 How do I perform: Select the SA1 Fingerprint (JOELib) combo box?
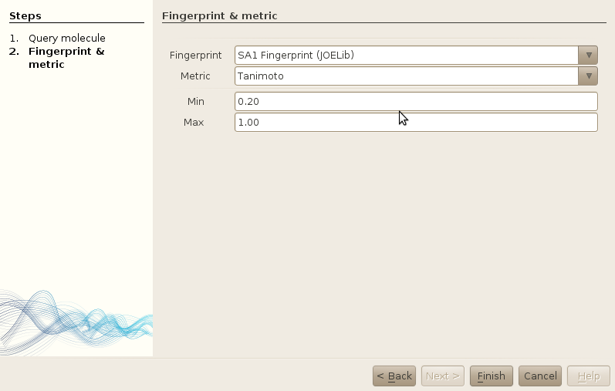click(x=407, y=56)
